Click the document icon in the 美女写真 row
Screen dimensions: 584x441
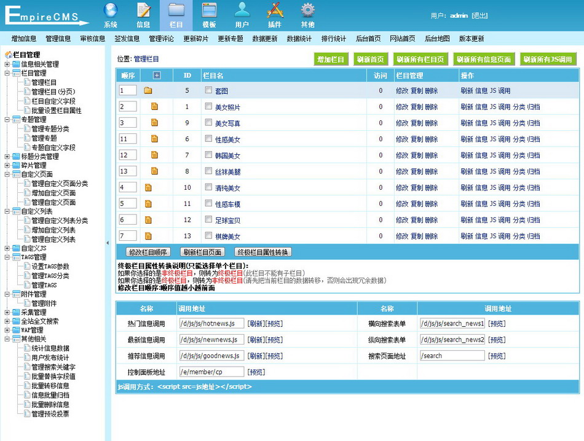pos(154,122)
